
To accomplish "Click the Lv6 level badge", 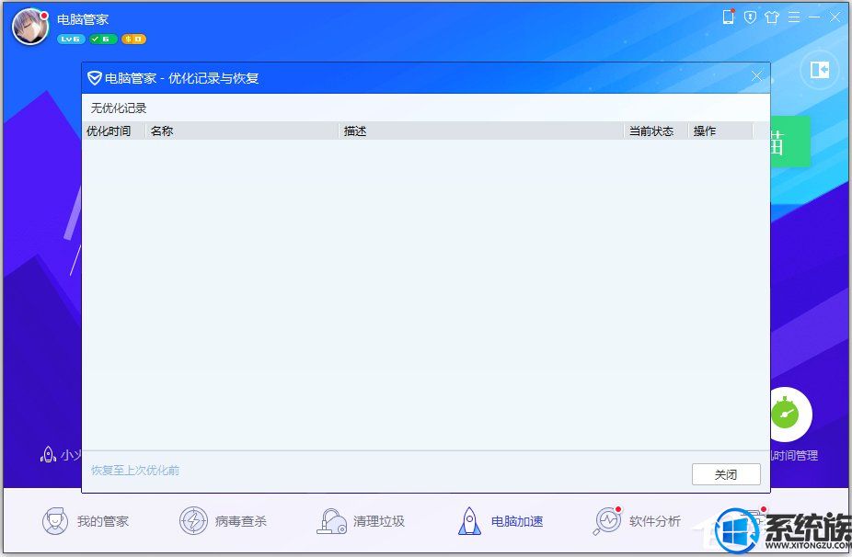I will [x=71, y=40].
